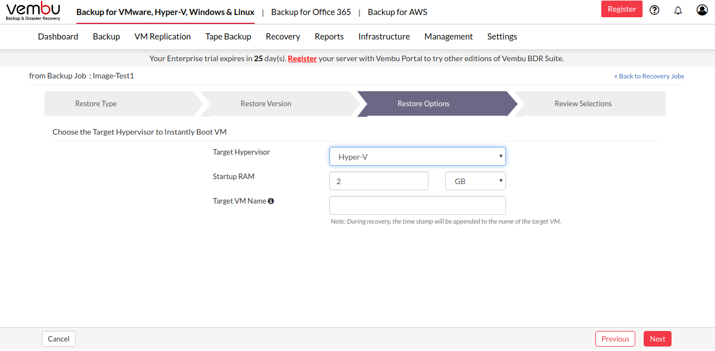
Task: Click the Register link in trial banner
Action: (x=303, y=58)
